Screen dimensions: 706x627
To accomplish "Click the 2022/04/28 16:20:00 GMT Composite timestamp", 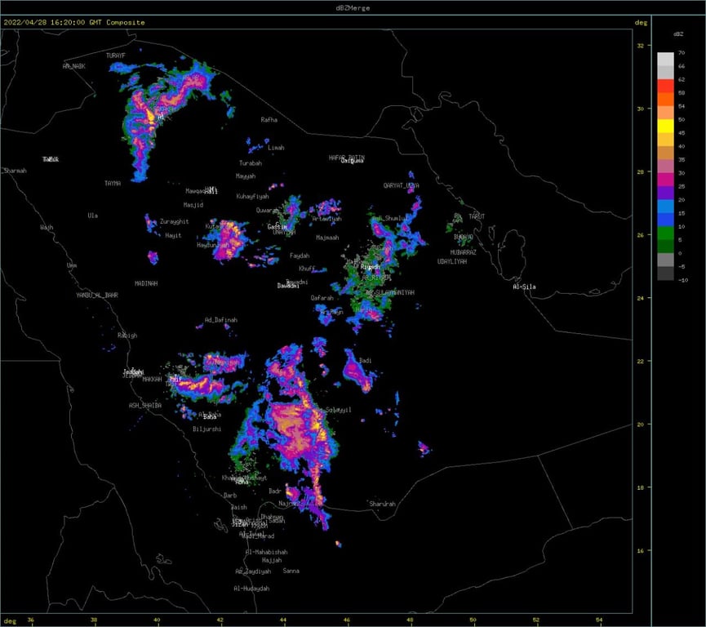I will point(74,22).
